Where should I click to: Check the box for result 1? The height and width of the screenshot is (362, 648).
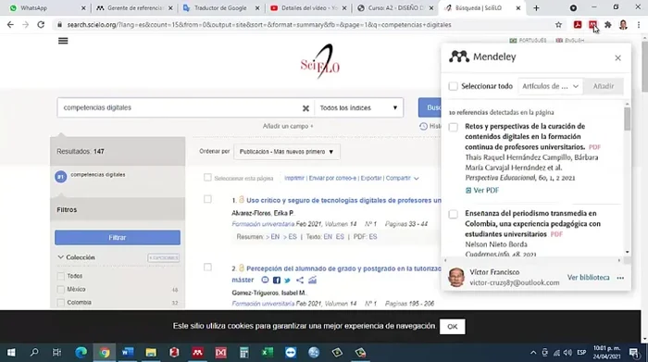(x=207, y=199)
